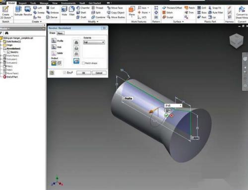Click the Thicken/Offset surface tool

click(172, 8)
